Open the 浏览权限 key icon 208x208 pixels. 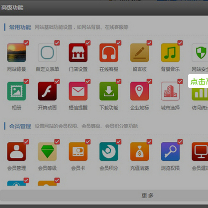coord(170,151)
